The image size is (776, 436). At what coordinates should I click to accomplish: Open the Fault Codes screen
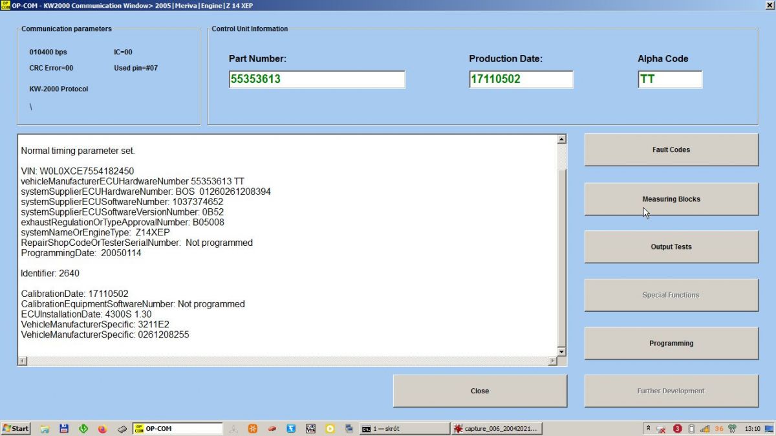coord(671,150)
